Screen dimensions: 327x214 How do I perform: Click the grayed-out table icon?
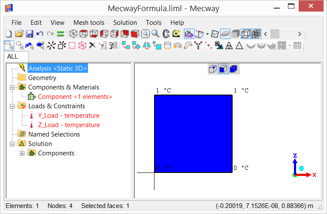point(297,45)
